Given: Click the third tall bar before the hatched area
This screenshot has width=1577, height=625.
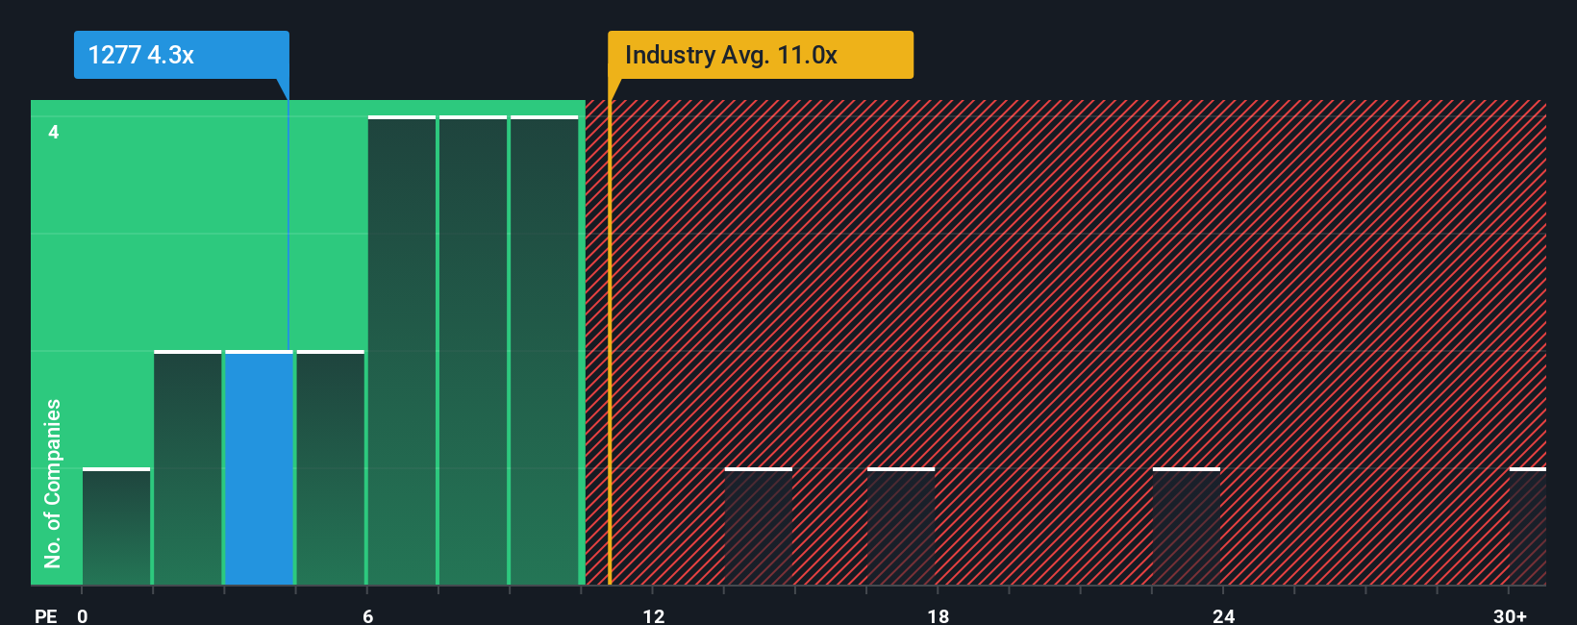Looking at the screenshot, I should click(x=544, y=350).
